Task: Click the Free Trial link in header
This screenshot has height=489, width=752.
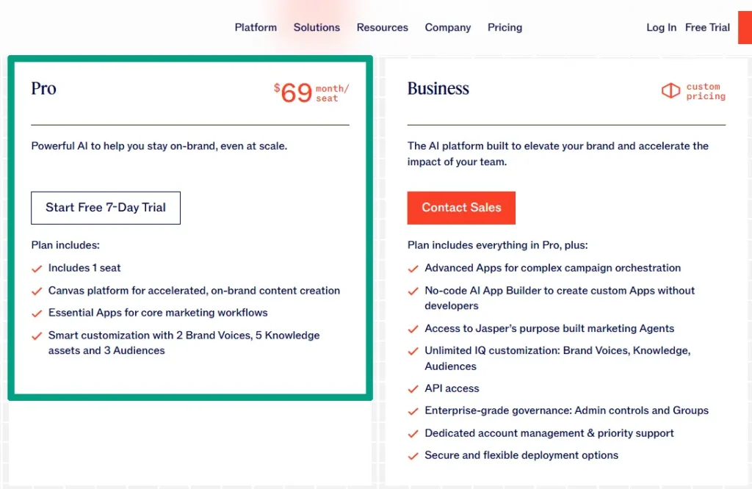Action: pos(707,27)
